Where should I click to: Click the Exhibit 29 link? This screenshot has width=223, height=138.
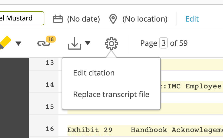click(x=90, y=130)
